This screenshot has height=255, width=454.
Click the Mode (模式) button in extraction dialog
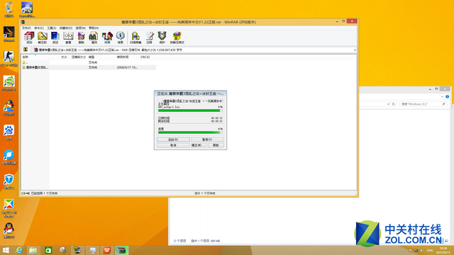[199, 145]
